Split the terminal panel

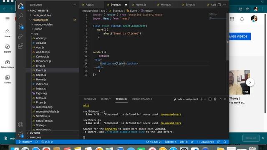pos(210,99)
